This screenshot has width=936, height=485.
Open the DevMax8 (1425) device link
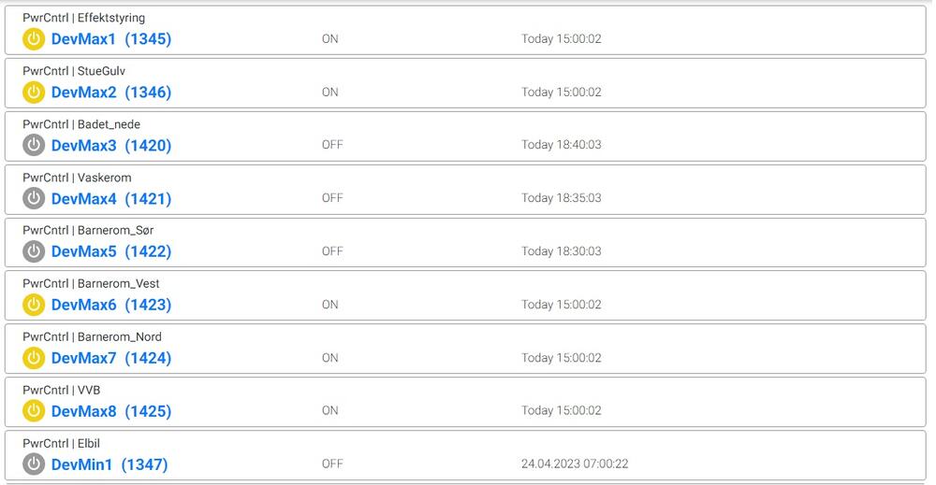(110, 411)
